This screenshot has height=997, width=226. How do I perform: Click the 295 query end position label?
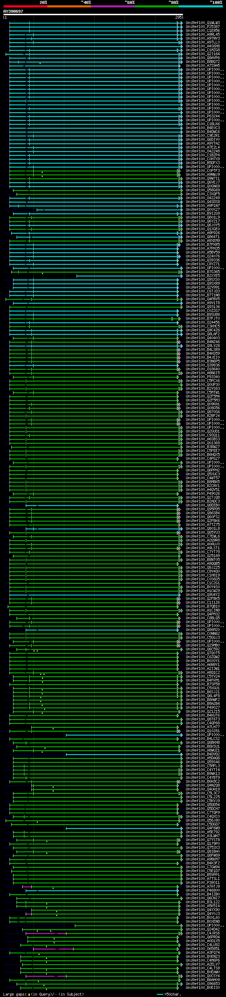click(178, 18)
